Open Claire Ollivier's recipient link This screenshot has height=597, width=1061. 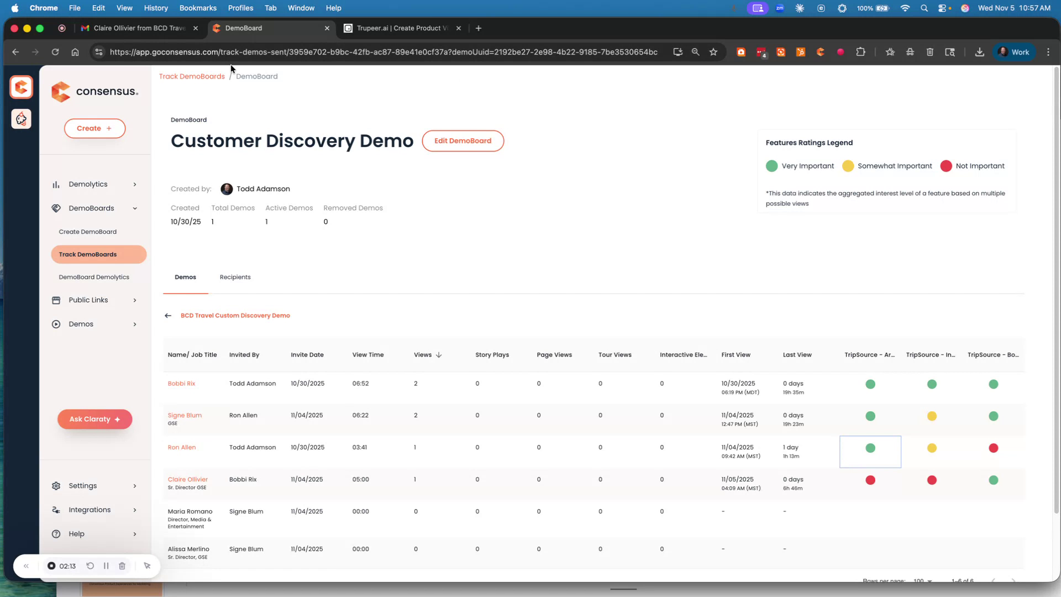(188, 479)
